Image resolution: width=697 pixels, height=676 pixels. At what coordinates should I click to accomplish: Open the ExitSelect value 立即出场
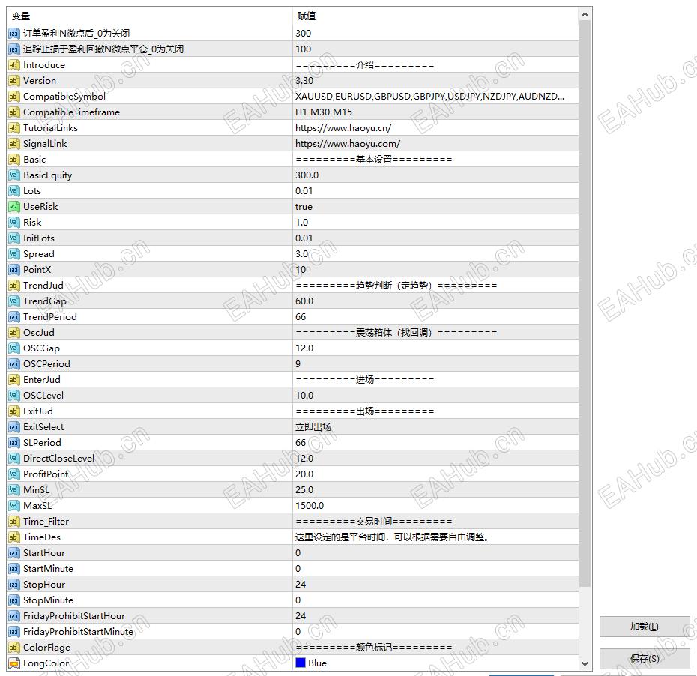click(313, 426)
